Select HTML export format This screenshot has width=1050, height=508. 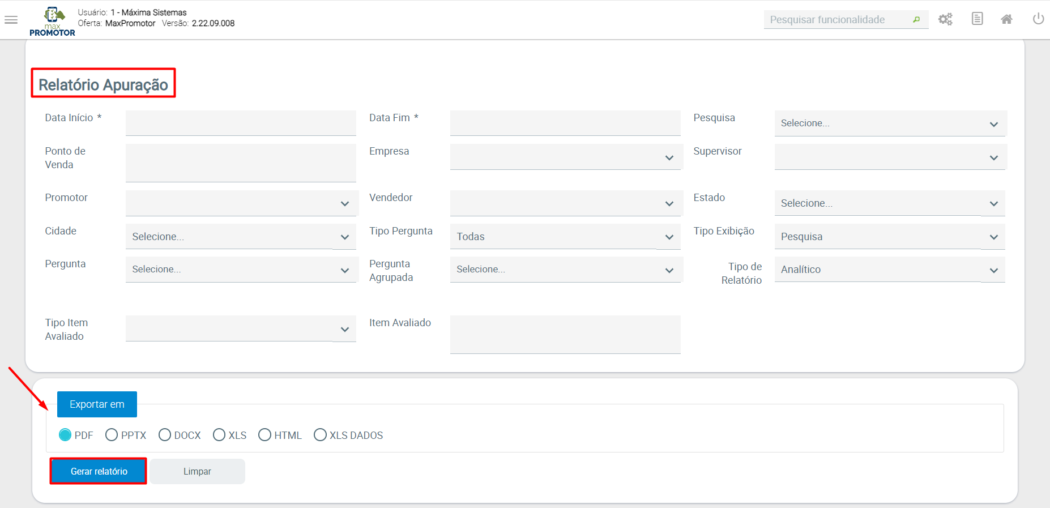click(264, 435)
